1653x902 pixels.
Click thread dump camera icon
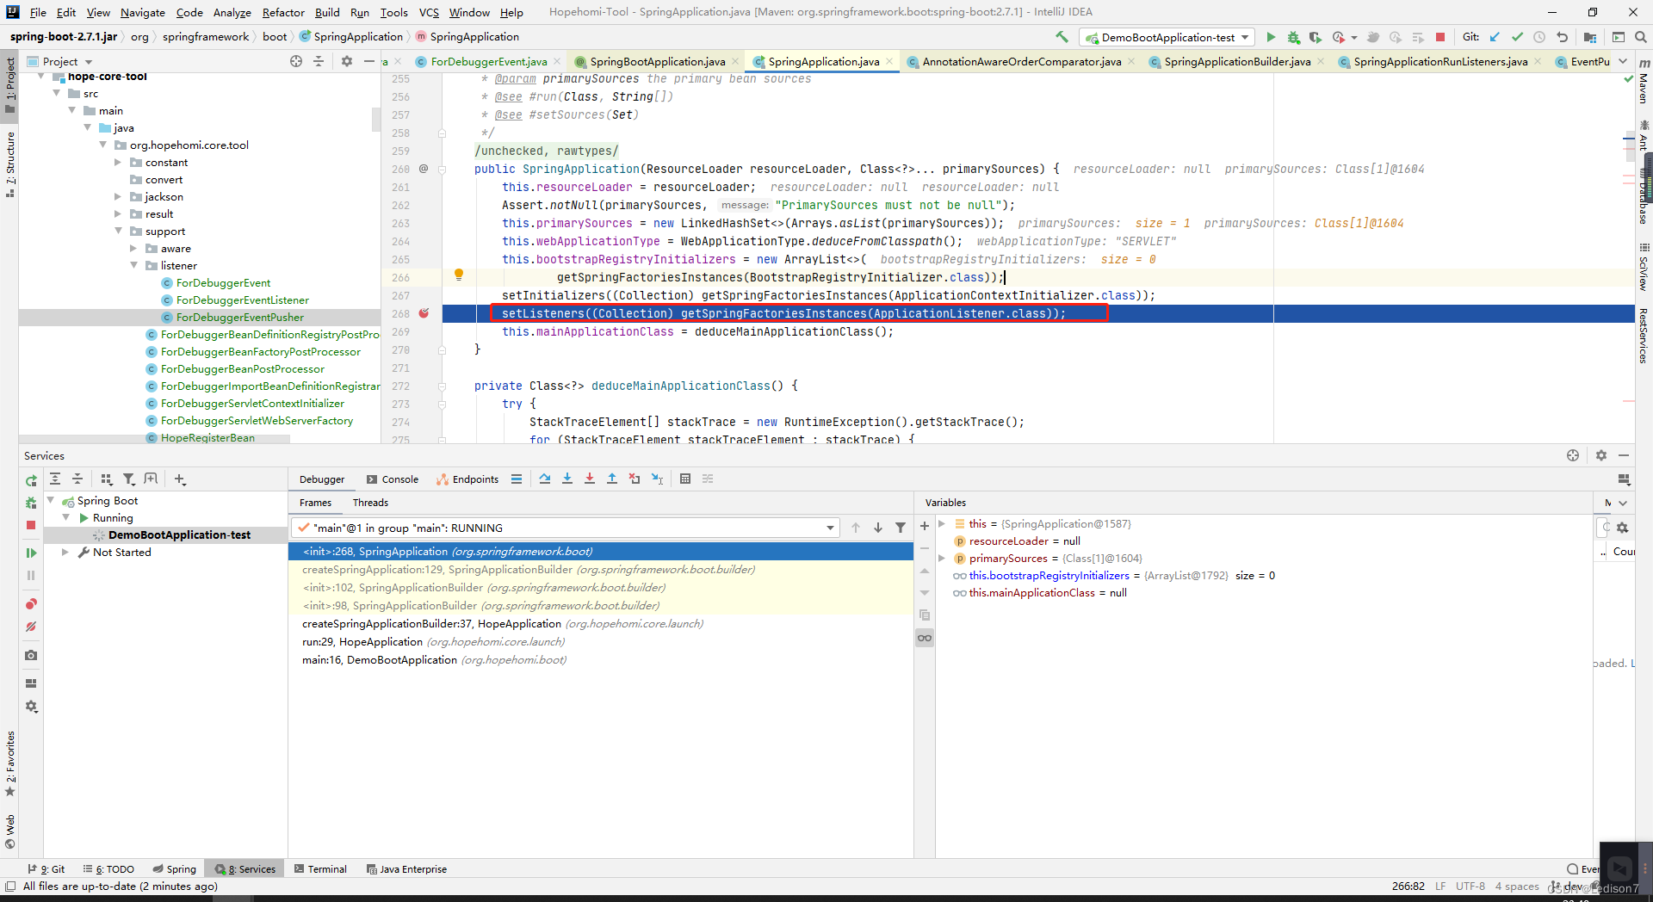(x=31, y=656)
